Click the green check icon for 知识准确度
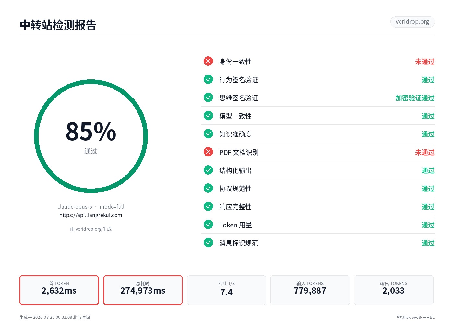Viewport: 454px width, 324px height. (x=208, y=134)
